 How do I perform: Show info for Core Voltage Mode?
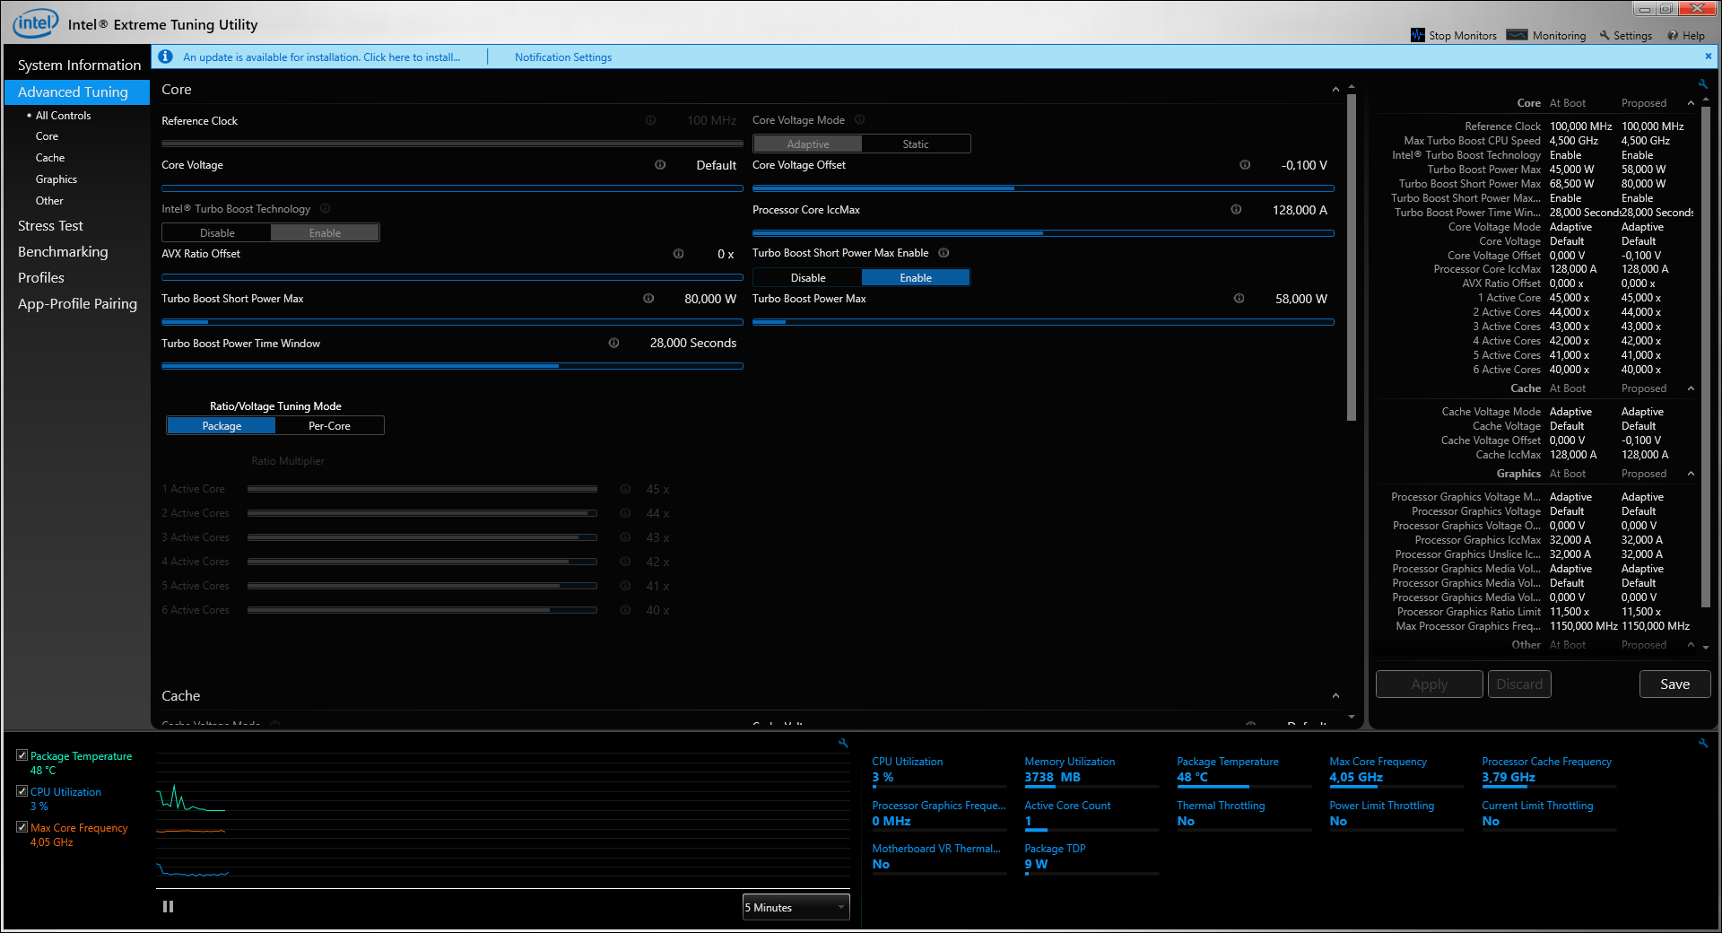click(859, 120)
